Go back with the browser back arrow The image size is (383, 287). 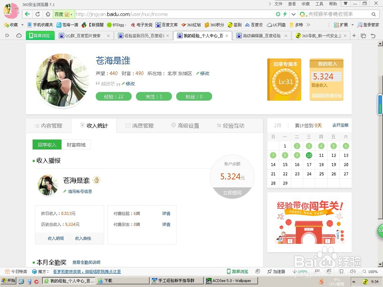[27, 14]
